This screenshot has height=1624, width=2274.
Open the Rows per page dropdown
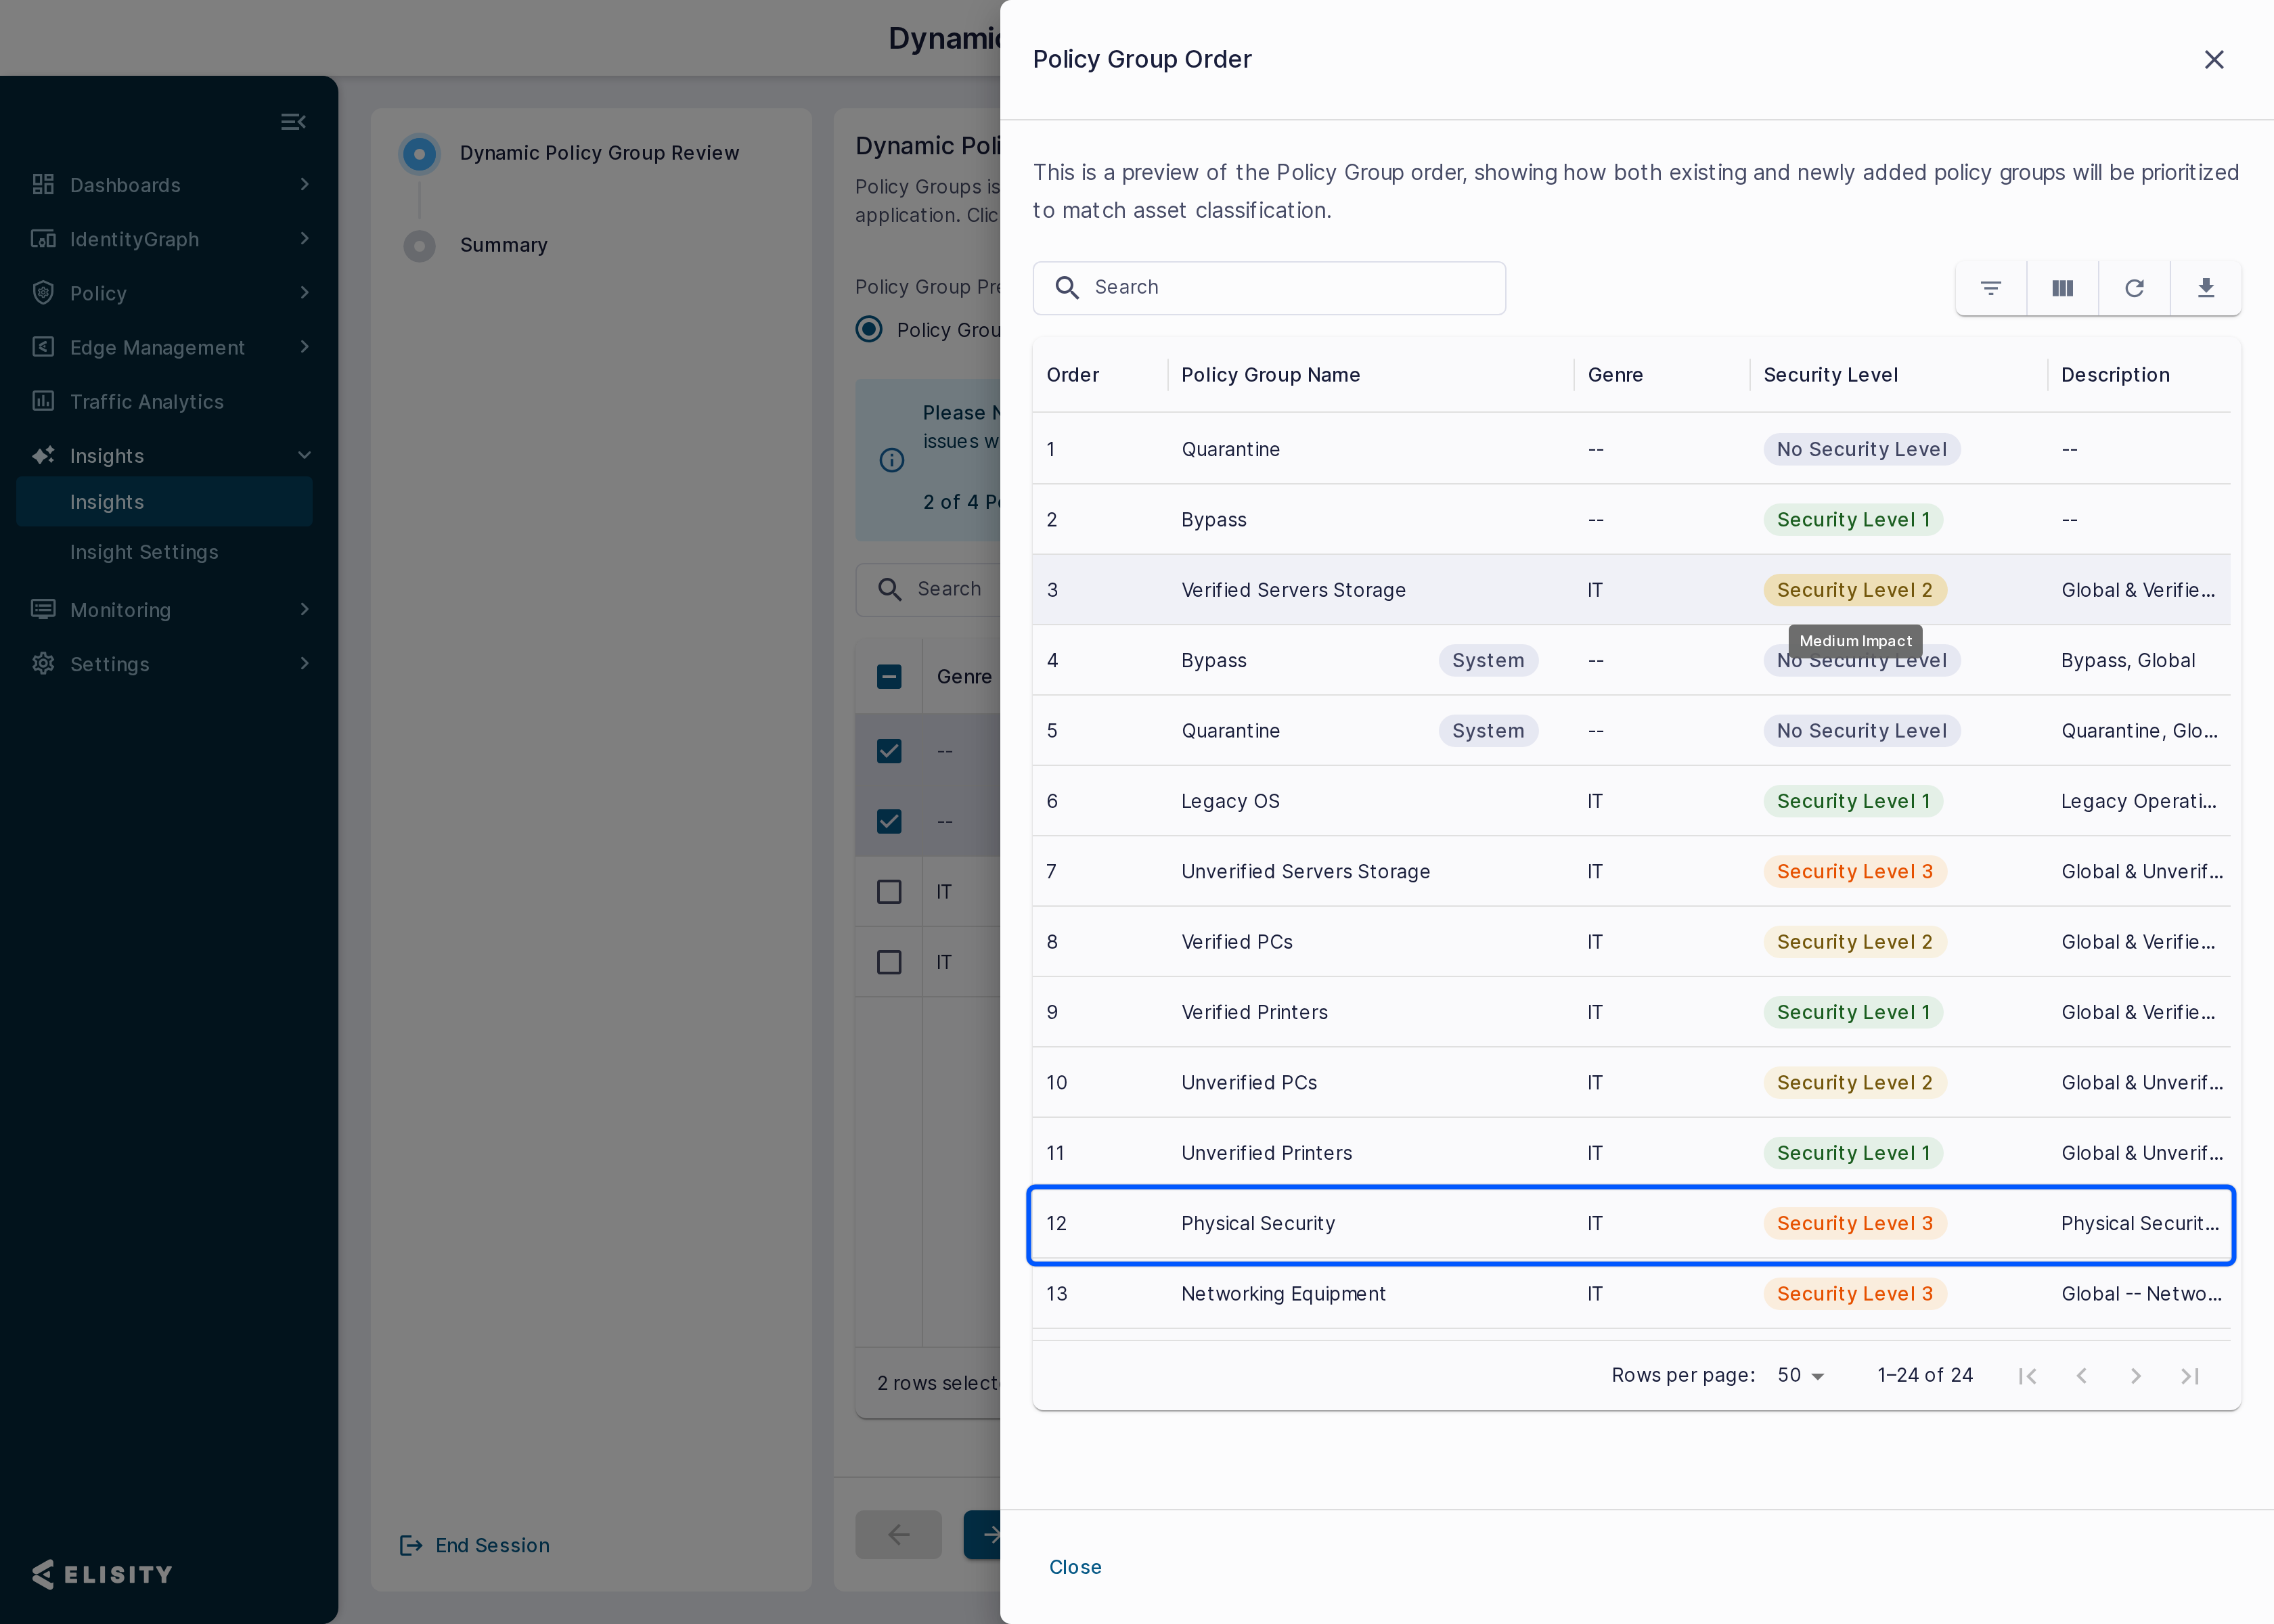point(1801,1376)
